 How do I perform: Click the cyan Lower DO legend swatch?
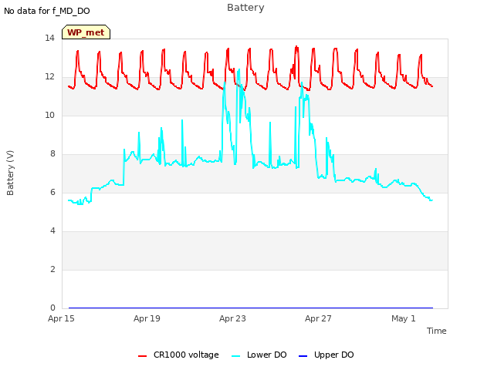click(236, 356)
